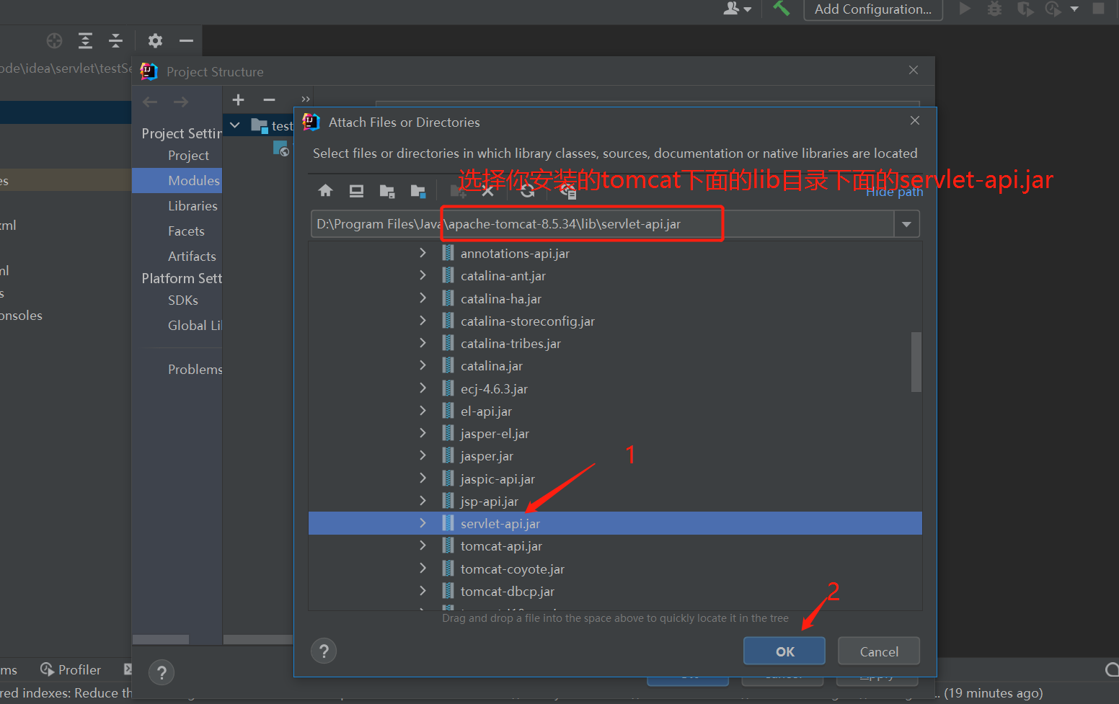
Task: Click the back arrow in Project Structure
Action: [x=150, y=102]
